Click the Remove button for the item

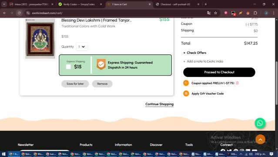(x=102, y=84)
